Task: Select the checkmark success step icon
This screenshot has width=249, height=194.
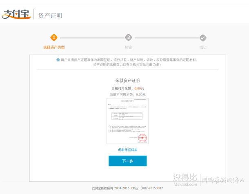Action: (203, 38)
